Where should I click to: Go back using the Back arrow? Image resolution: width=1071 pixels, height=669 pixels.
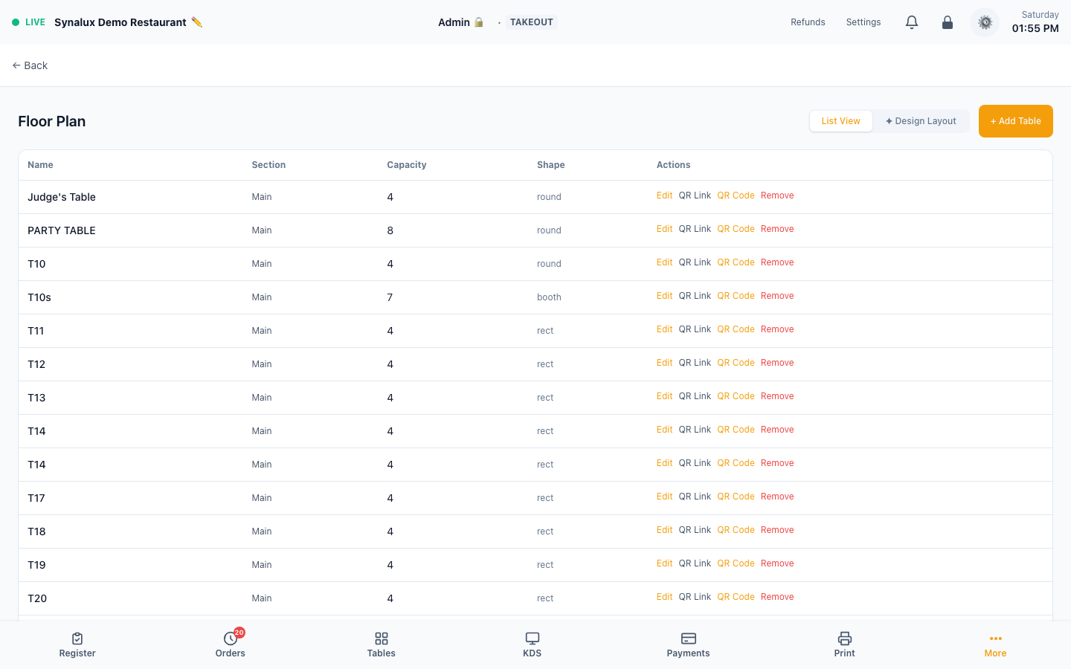(30, 65)
